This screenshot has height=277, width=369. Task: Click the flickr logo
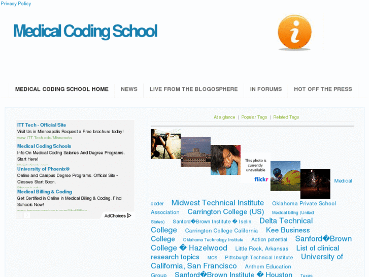coord(261,179)
